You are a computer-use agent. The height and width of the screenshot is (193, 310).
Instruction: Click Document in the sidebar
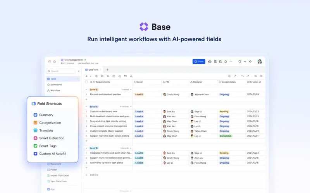pyautogui.click(x=54, y=164)
